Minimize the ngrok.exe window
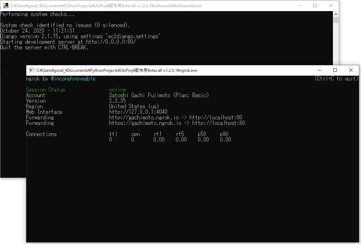The width and height of the screenshot is (361, 244). [x=319, y=70]
